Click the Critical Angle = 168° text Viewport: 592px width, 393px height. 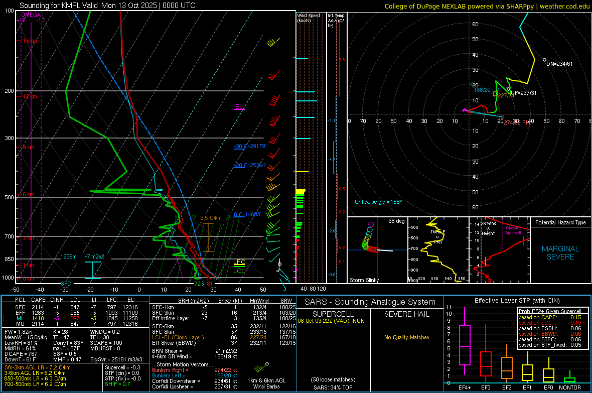point(378,202)
